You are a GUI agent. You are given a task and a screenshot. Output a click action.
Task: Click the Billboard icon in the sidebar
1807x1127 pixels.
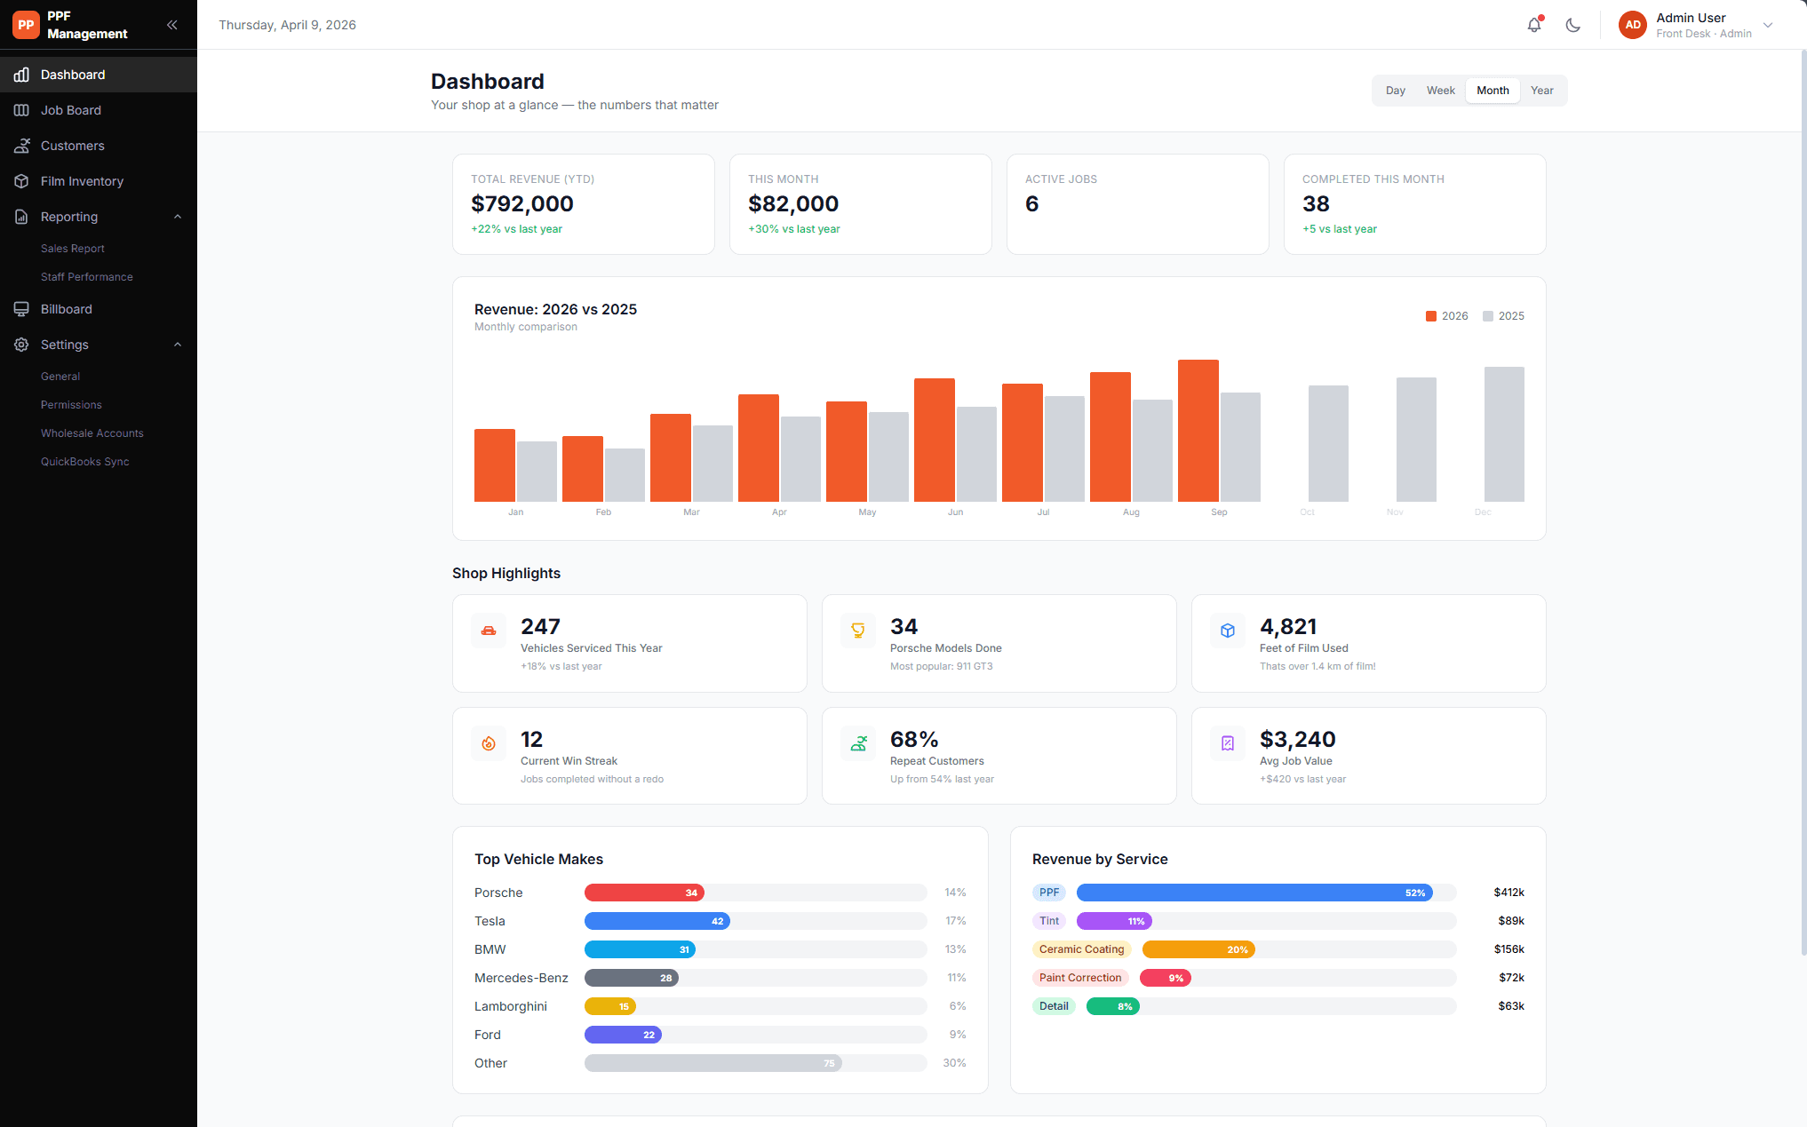(21, 309)
